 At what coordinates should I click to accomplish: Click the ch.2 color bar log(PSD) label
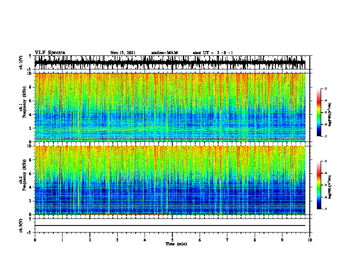click(x=330, y=187)
